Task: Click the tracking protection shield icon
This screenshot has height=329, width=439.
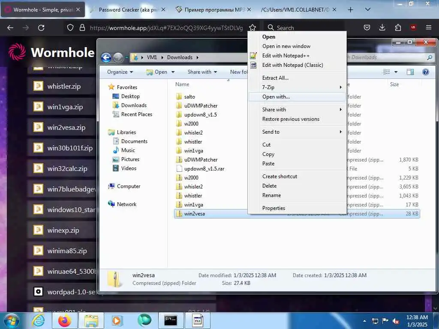Action: tap(70, 28)
